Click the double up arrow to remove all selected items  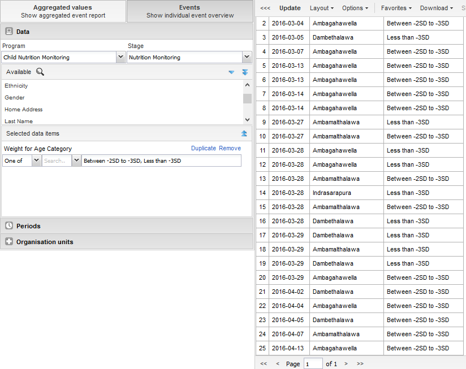tap(244, 133)
